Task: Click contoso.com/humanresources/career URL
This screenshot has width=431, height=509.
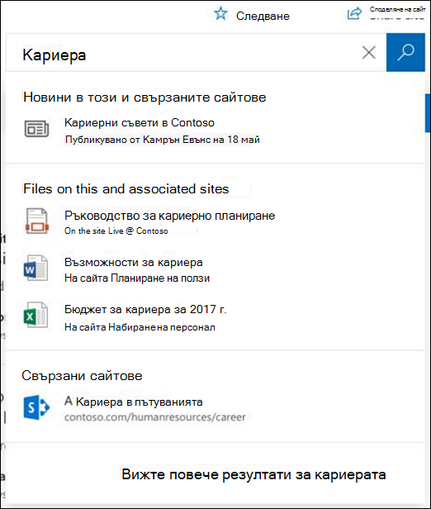Action: coord(154,417)
